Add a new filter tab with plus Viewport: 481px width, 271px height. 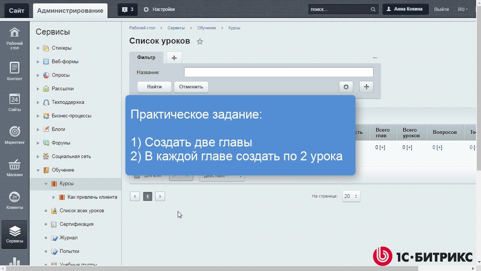[174, 58]
